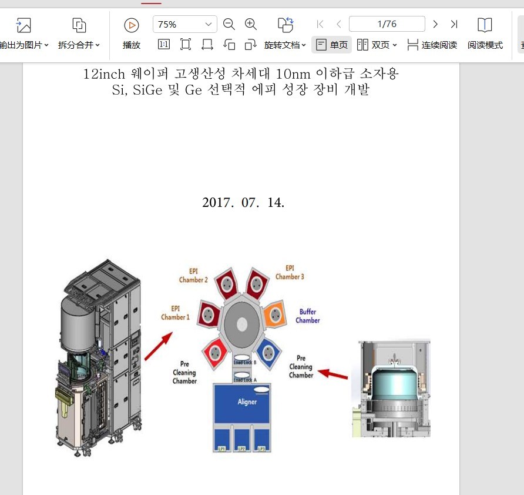The height and width of the screenshot is (495, 524).
Task: Rotate page clockwise icon
Action: coord(250,45)
